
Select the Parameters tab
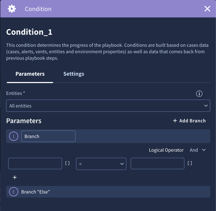30,74
